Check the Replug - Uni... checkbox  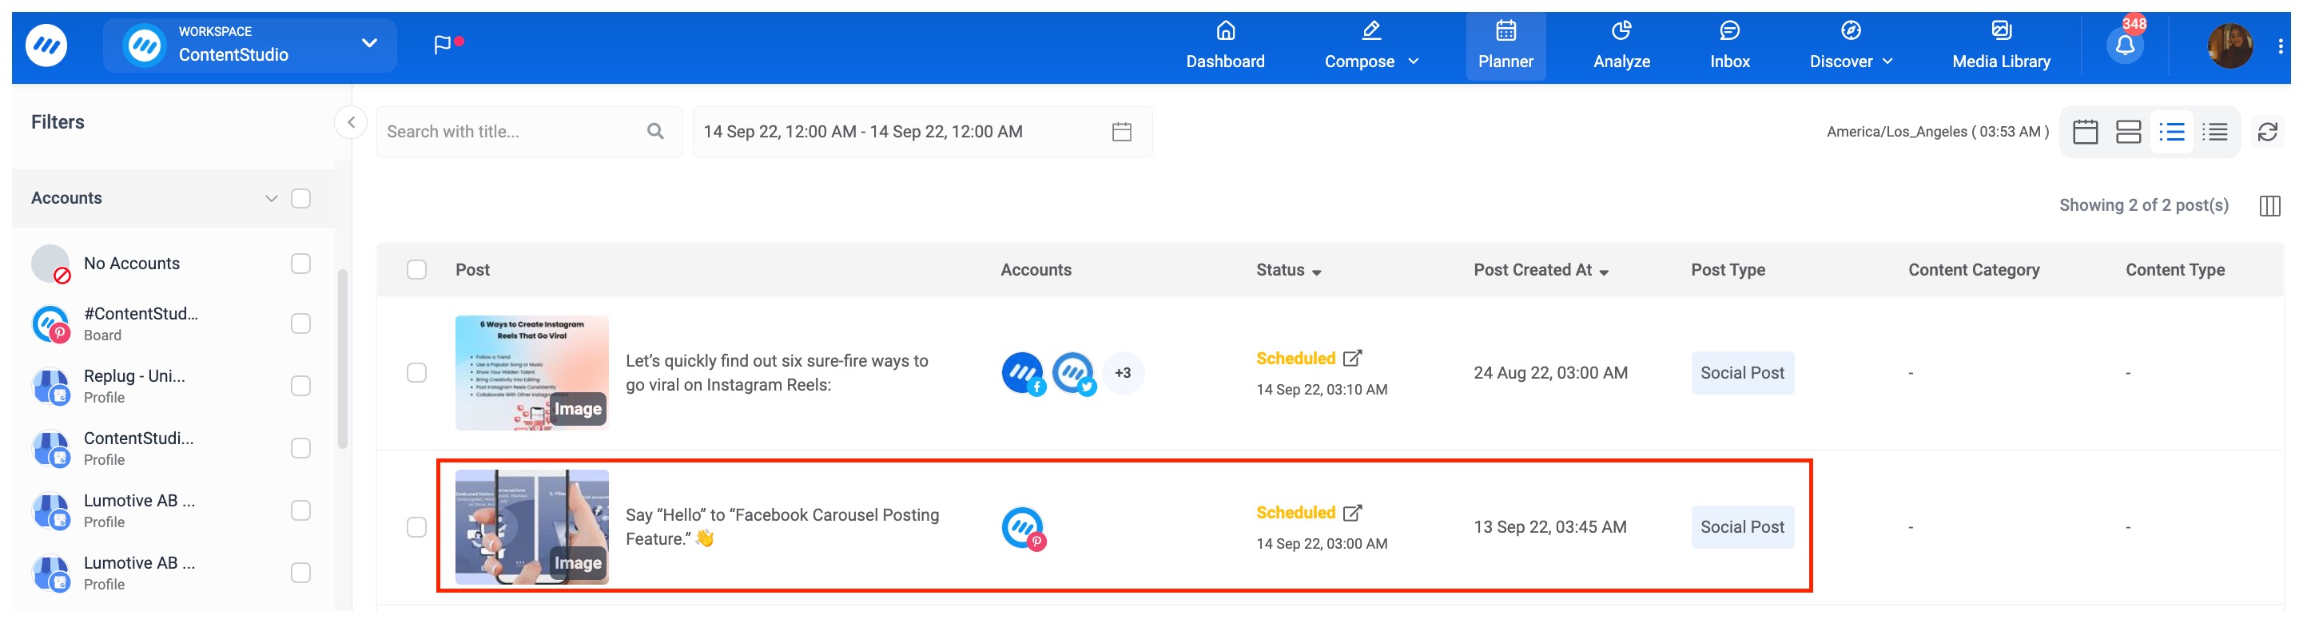(301, 386)
